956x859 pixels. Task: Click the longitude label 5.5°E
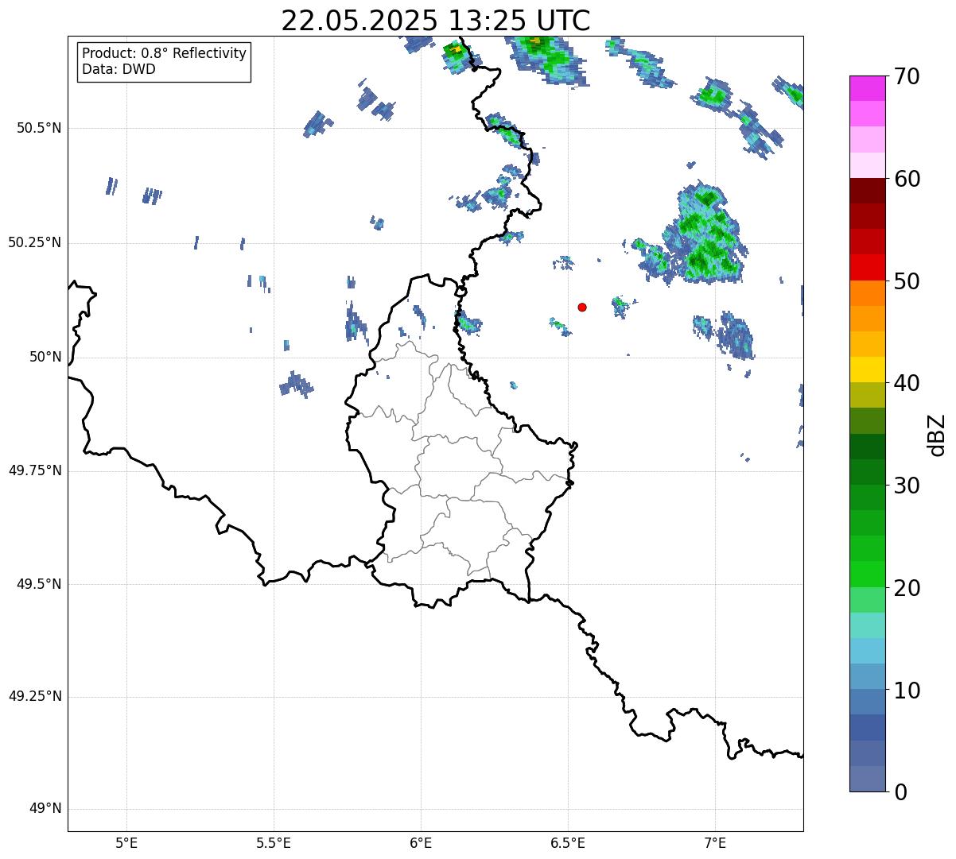click(274, 842)
